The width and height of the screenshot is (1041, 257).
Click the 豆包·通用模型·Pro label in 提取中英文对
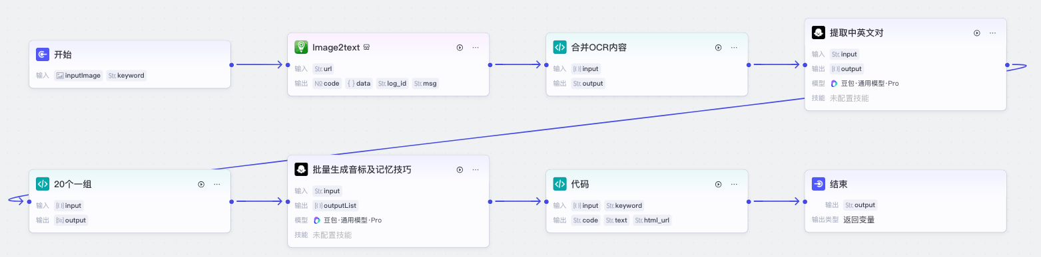(870, 83)
